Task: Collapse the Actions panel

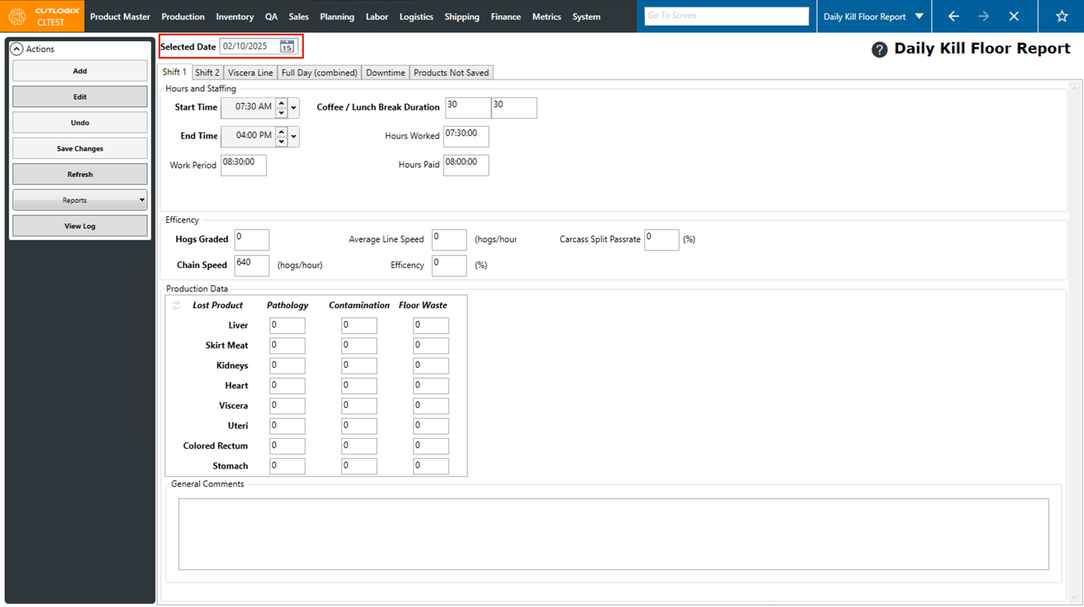Action: coord(17,49)
